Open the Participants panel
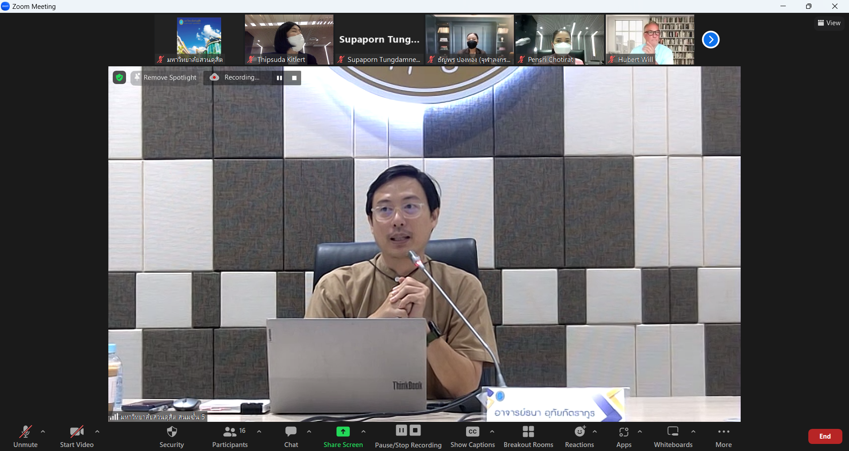Image resolution: width=849 pixels, height=451 pixels. (230, 436)
